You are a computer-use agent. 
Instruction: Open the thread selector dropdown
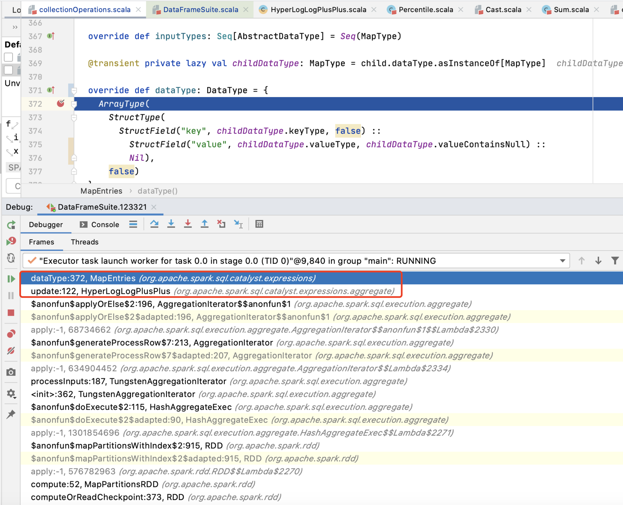(x=563, y=261)
